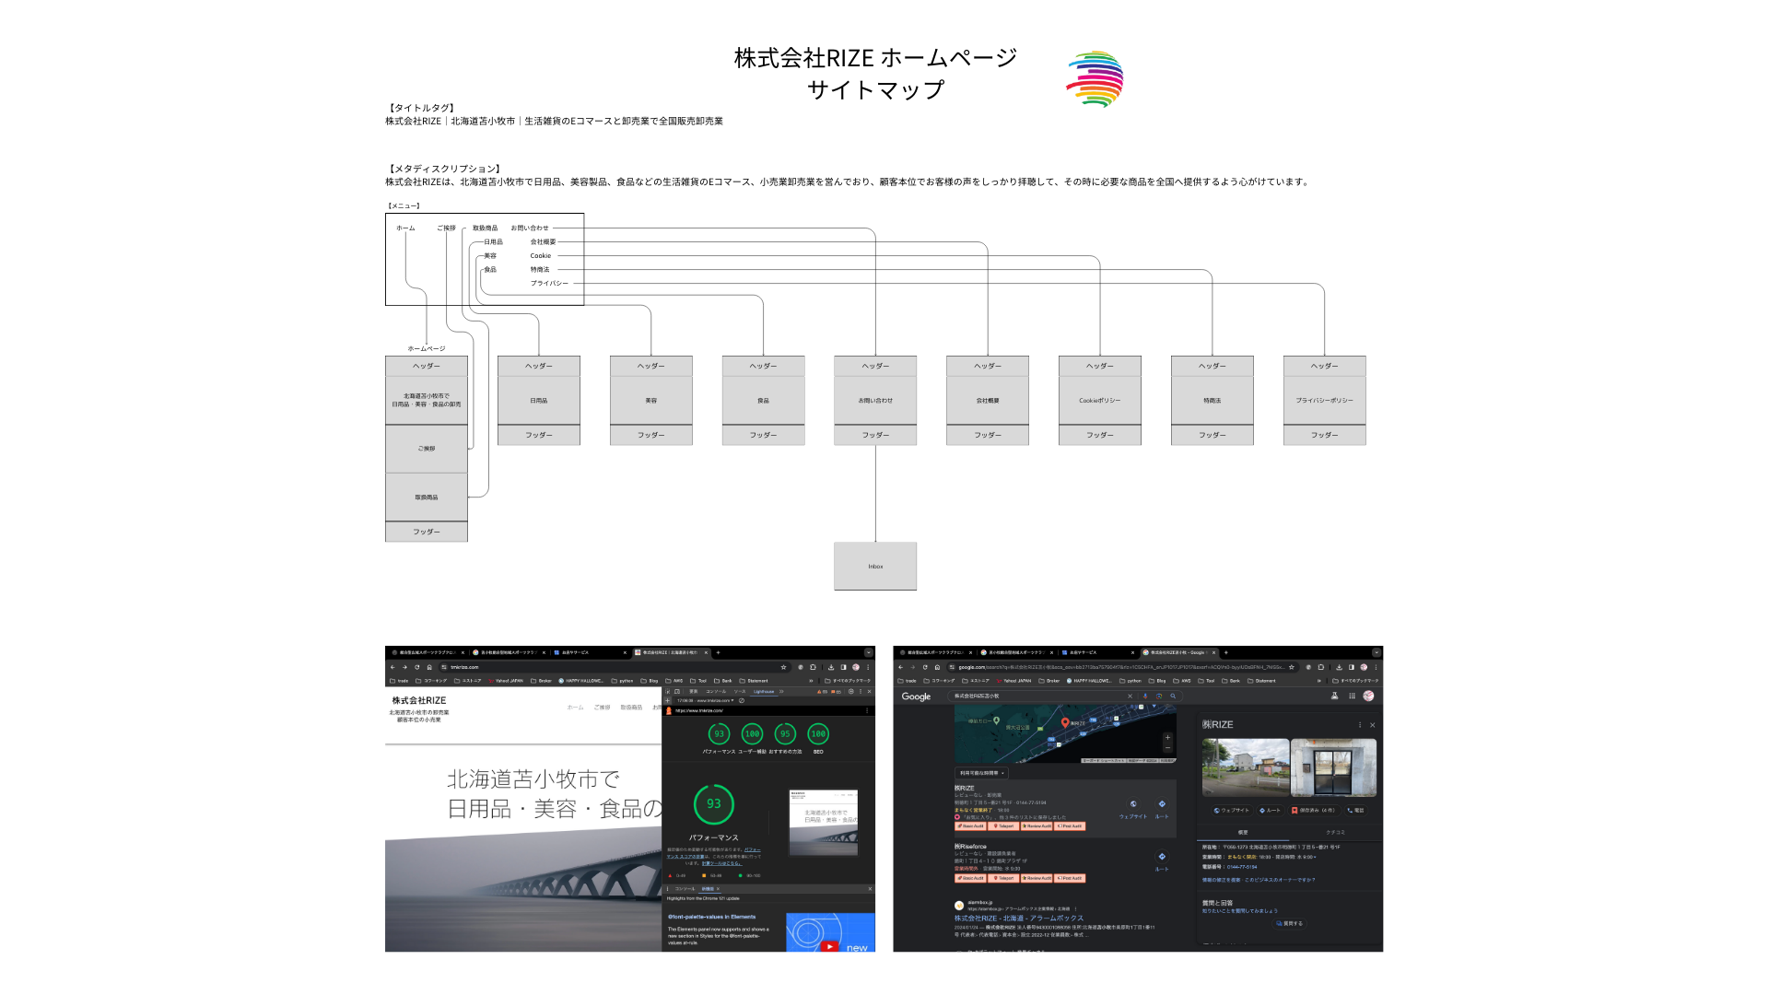Screen dimensions: 1769x995
Task: Click the red map pin for ㈱RIZE
Action: [1065, 723]
